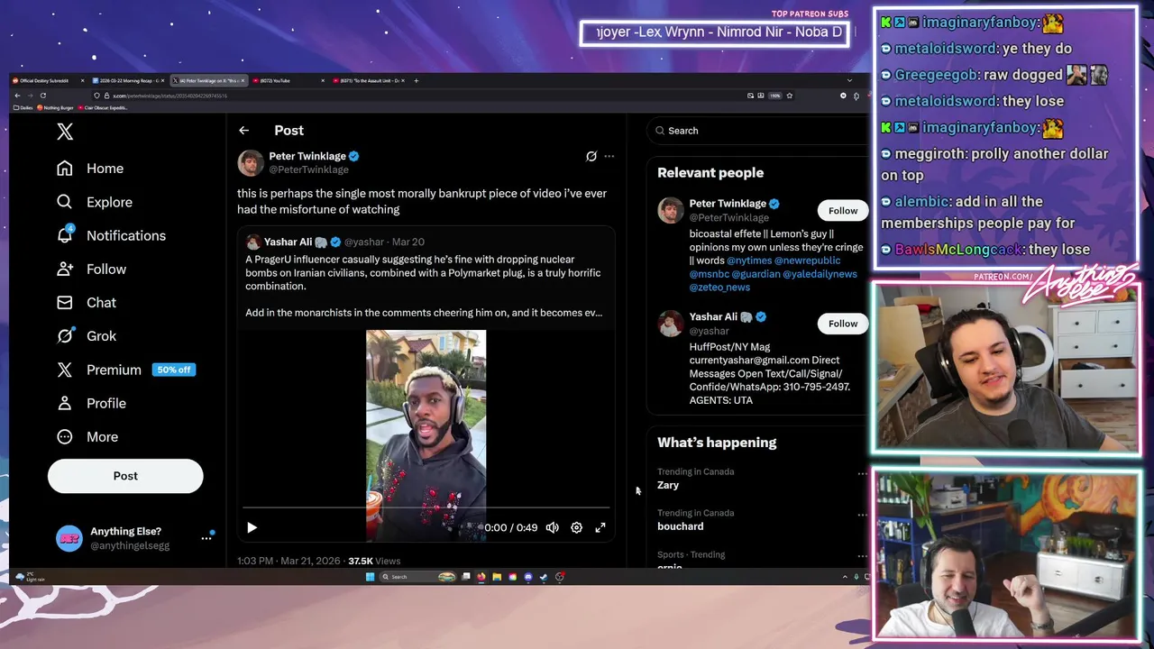
Task: Open Chat in X sidebar
Action: (86, 302)
